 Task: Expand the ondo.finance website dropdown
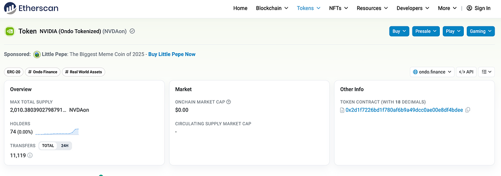click(x=433, y=72)
